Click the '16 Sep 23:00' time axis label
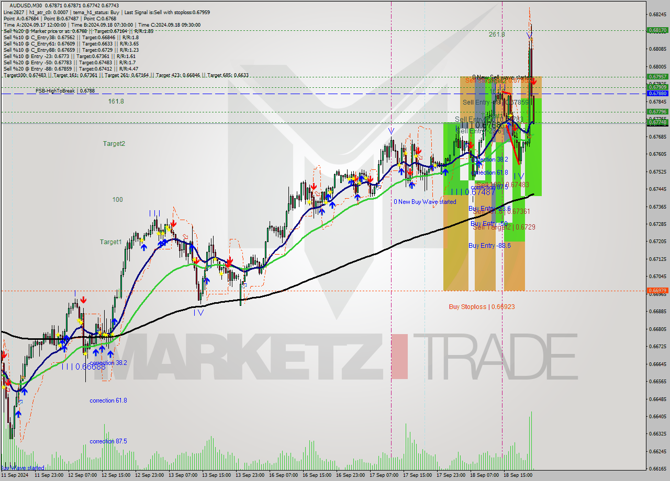Image resolution: width=670 pixels, height=481 pixels. click(x=351, y=475)
